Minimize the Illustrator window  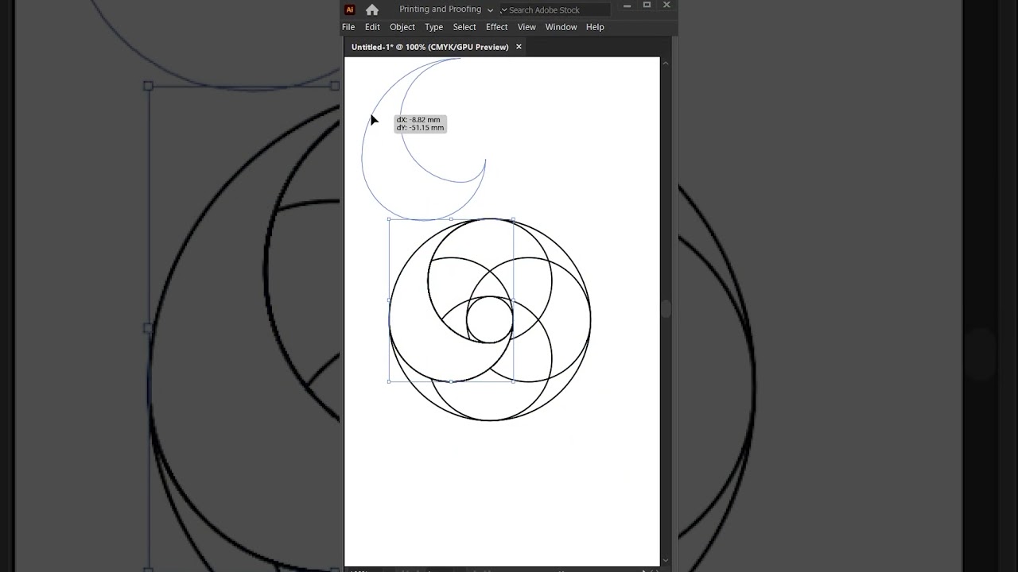627,6
